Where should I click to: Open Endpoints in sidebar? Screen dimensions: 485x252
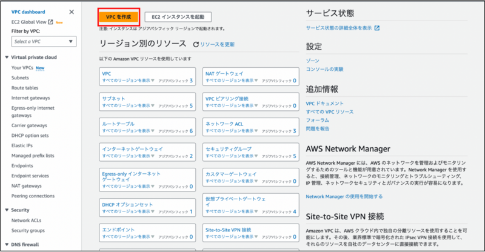click(22, 166)
